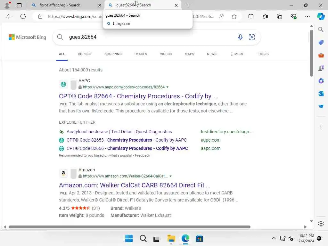Close the guest82664 Search tab

176,5
